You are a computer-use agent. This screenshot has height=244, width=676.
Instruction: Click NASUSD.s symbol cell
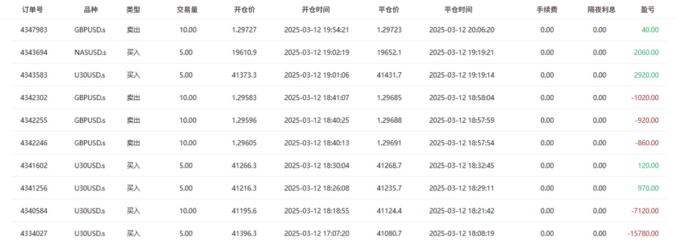90,52
